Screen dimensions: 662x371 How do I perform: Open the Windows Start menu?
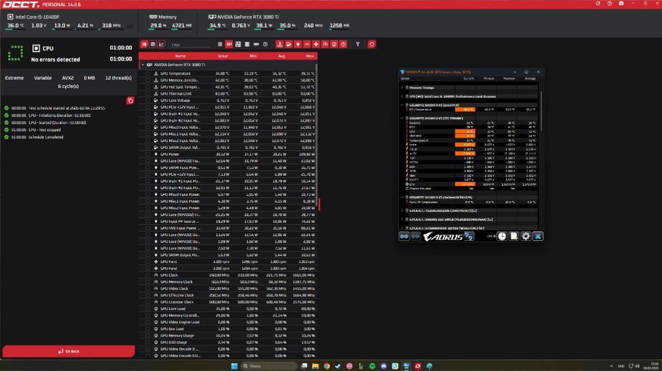click(x=234, y=366)
